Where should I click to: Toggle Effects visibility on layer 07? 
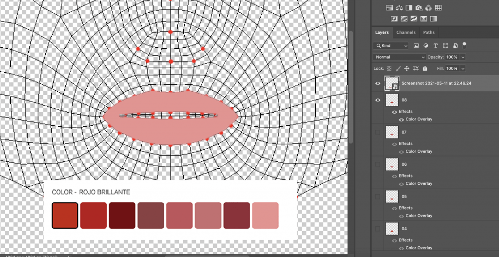[394, 144]
